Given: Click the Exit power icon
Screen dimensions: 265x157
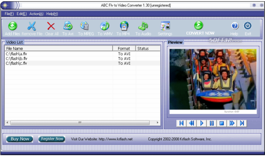Looking at the screenshot, I should point(247,26).
